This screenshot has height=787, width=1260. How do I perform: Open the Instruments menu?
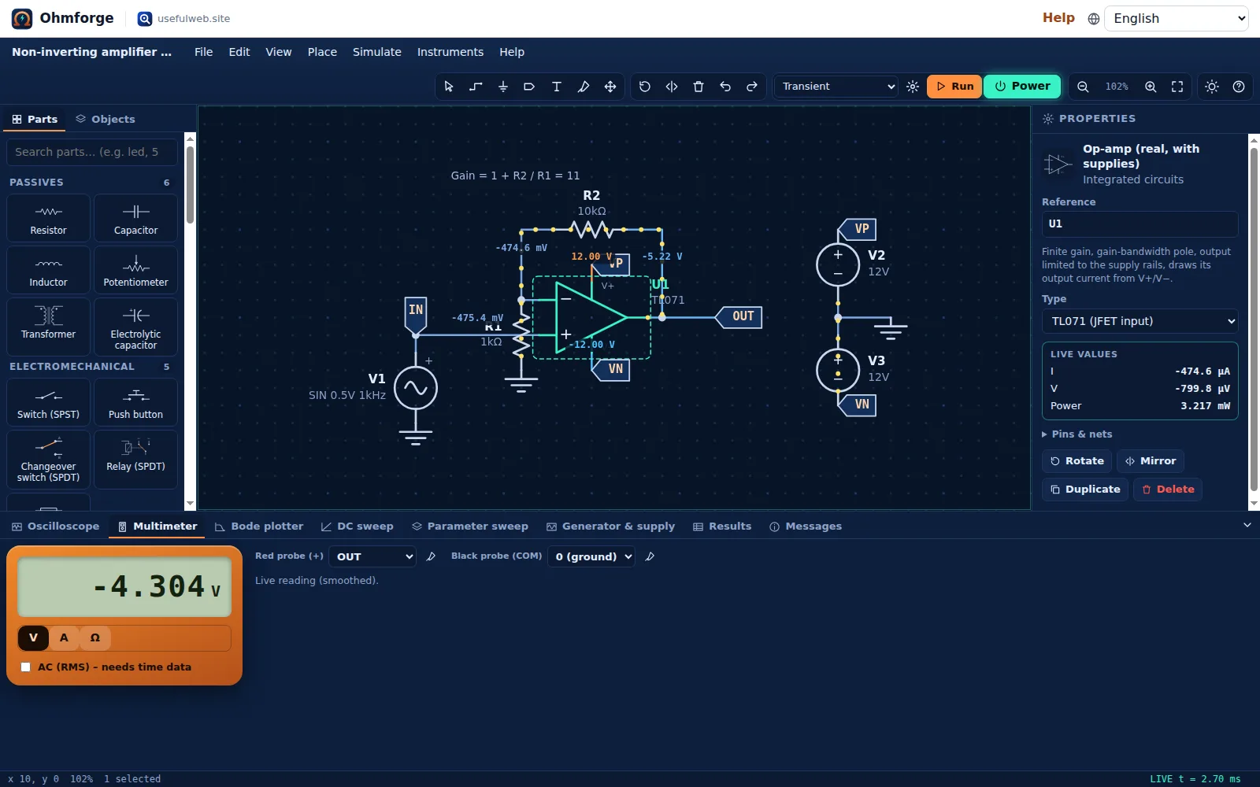coord(450,52)
